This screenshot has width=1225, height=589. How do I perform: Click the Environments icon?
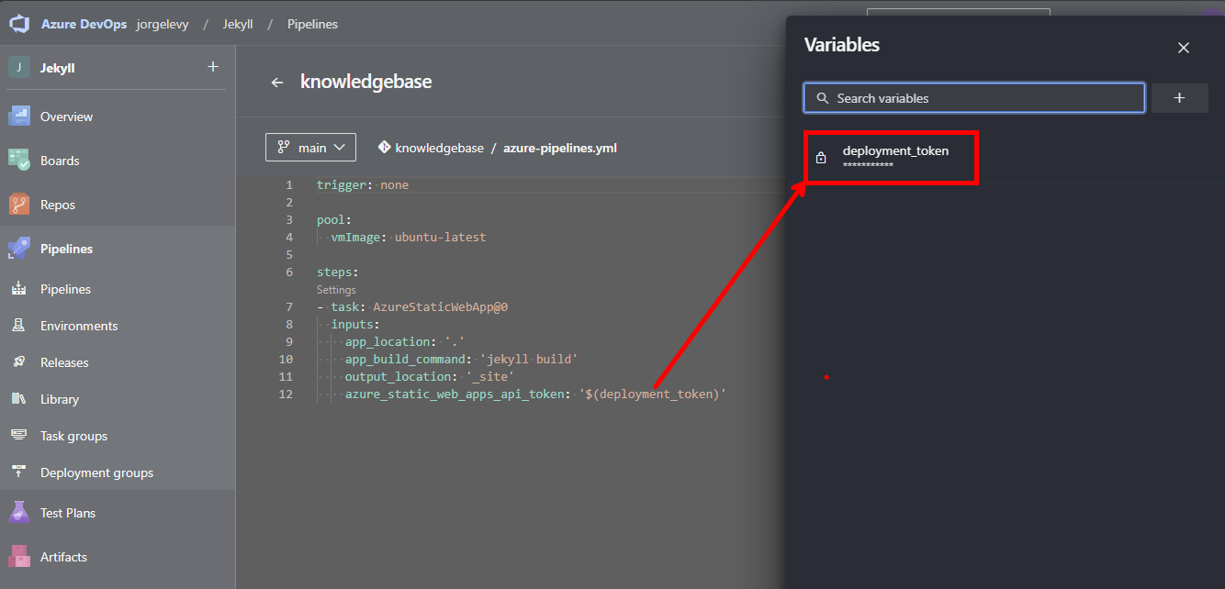19,326
